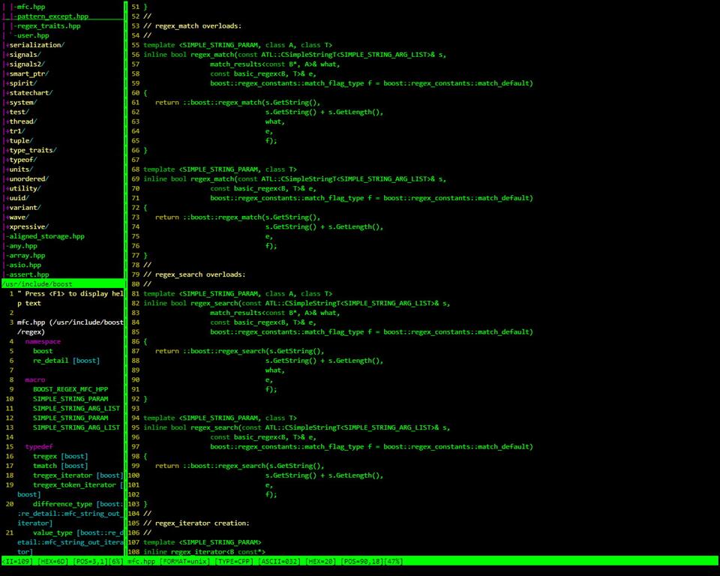Open aligned_storage.hpp in the file tree
Screen dimensions: 720x576
pos(46,236)
